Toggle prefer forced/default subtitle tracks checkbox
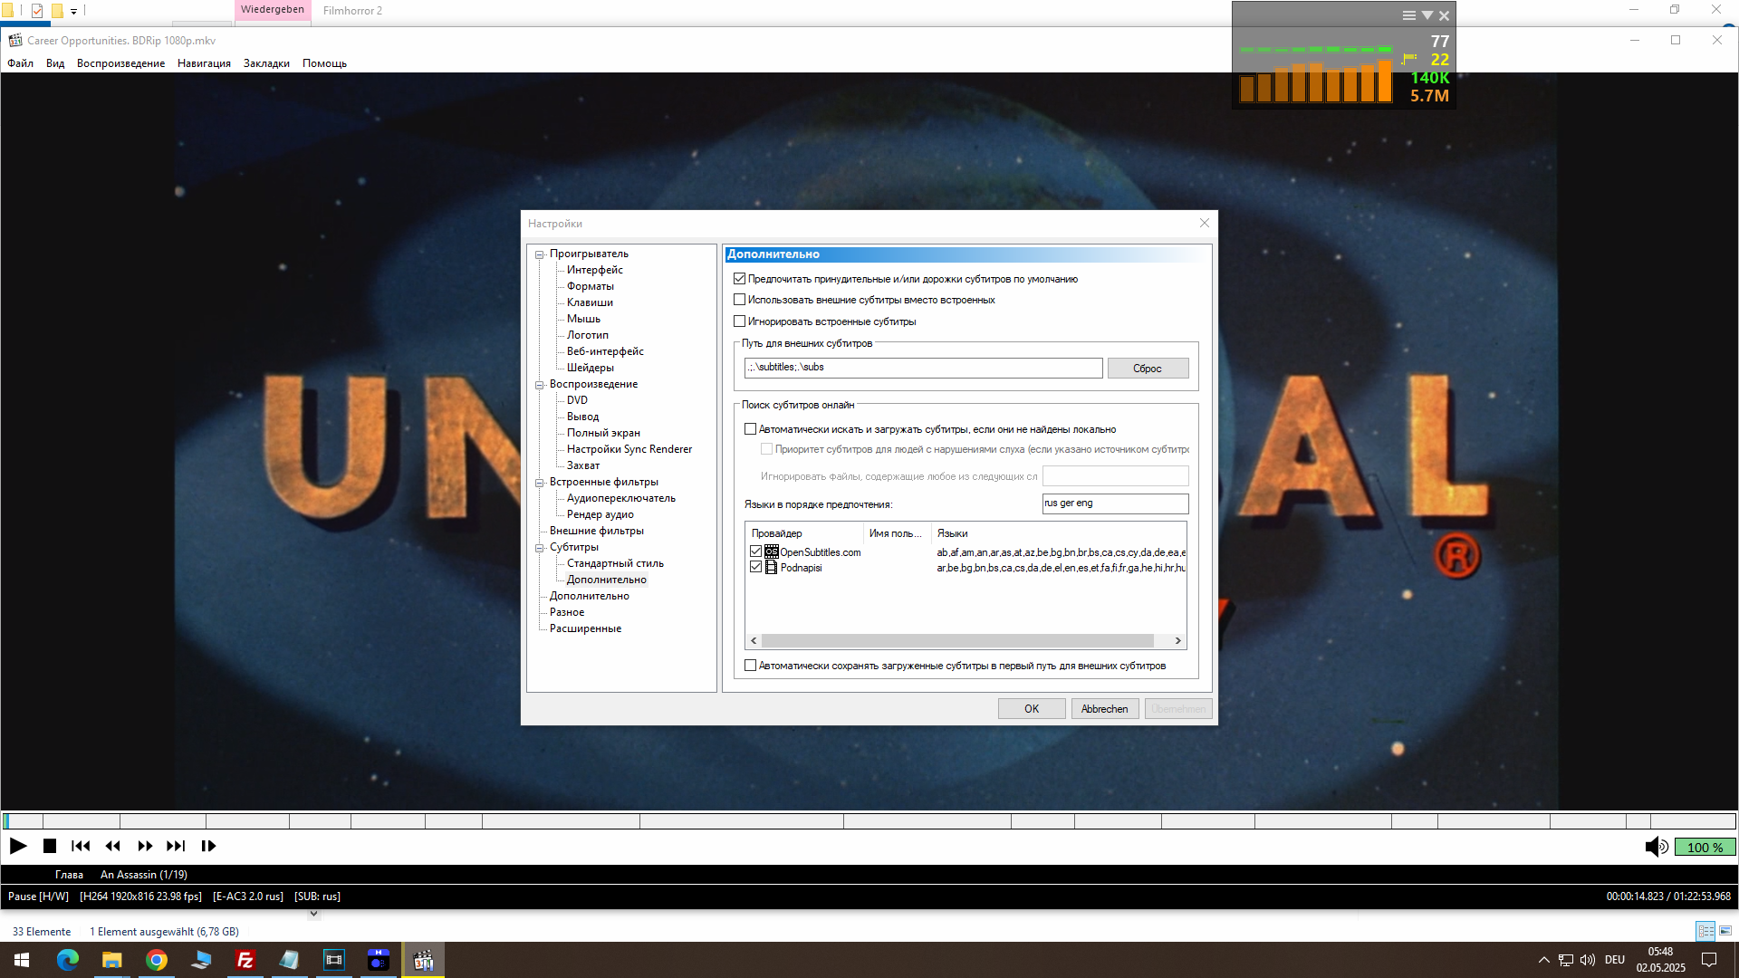The image size is (1739, 978). pyautogui.click(x=740, y=279)
